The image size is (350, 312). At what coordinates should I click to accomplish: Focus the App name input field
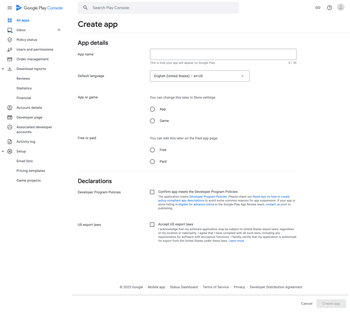[223, 54]
